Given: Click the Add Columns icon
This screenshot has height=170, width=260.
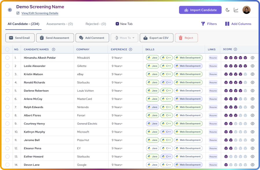Looking at the screenshot, I should (227, 24).
